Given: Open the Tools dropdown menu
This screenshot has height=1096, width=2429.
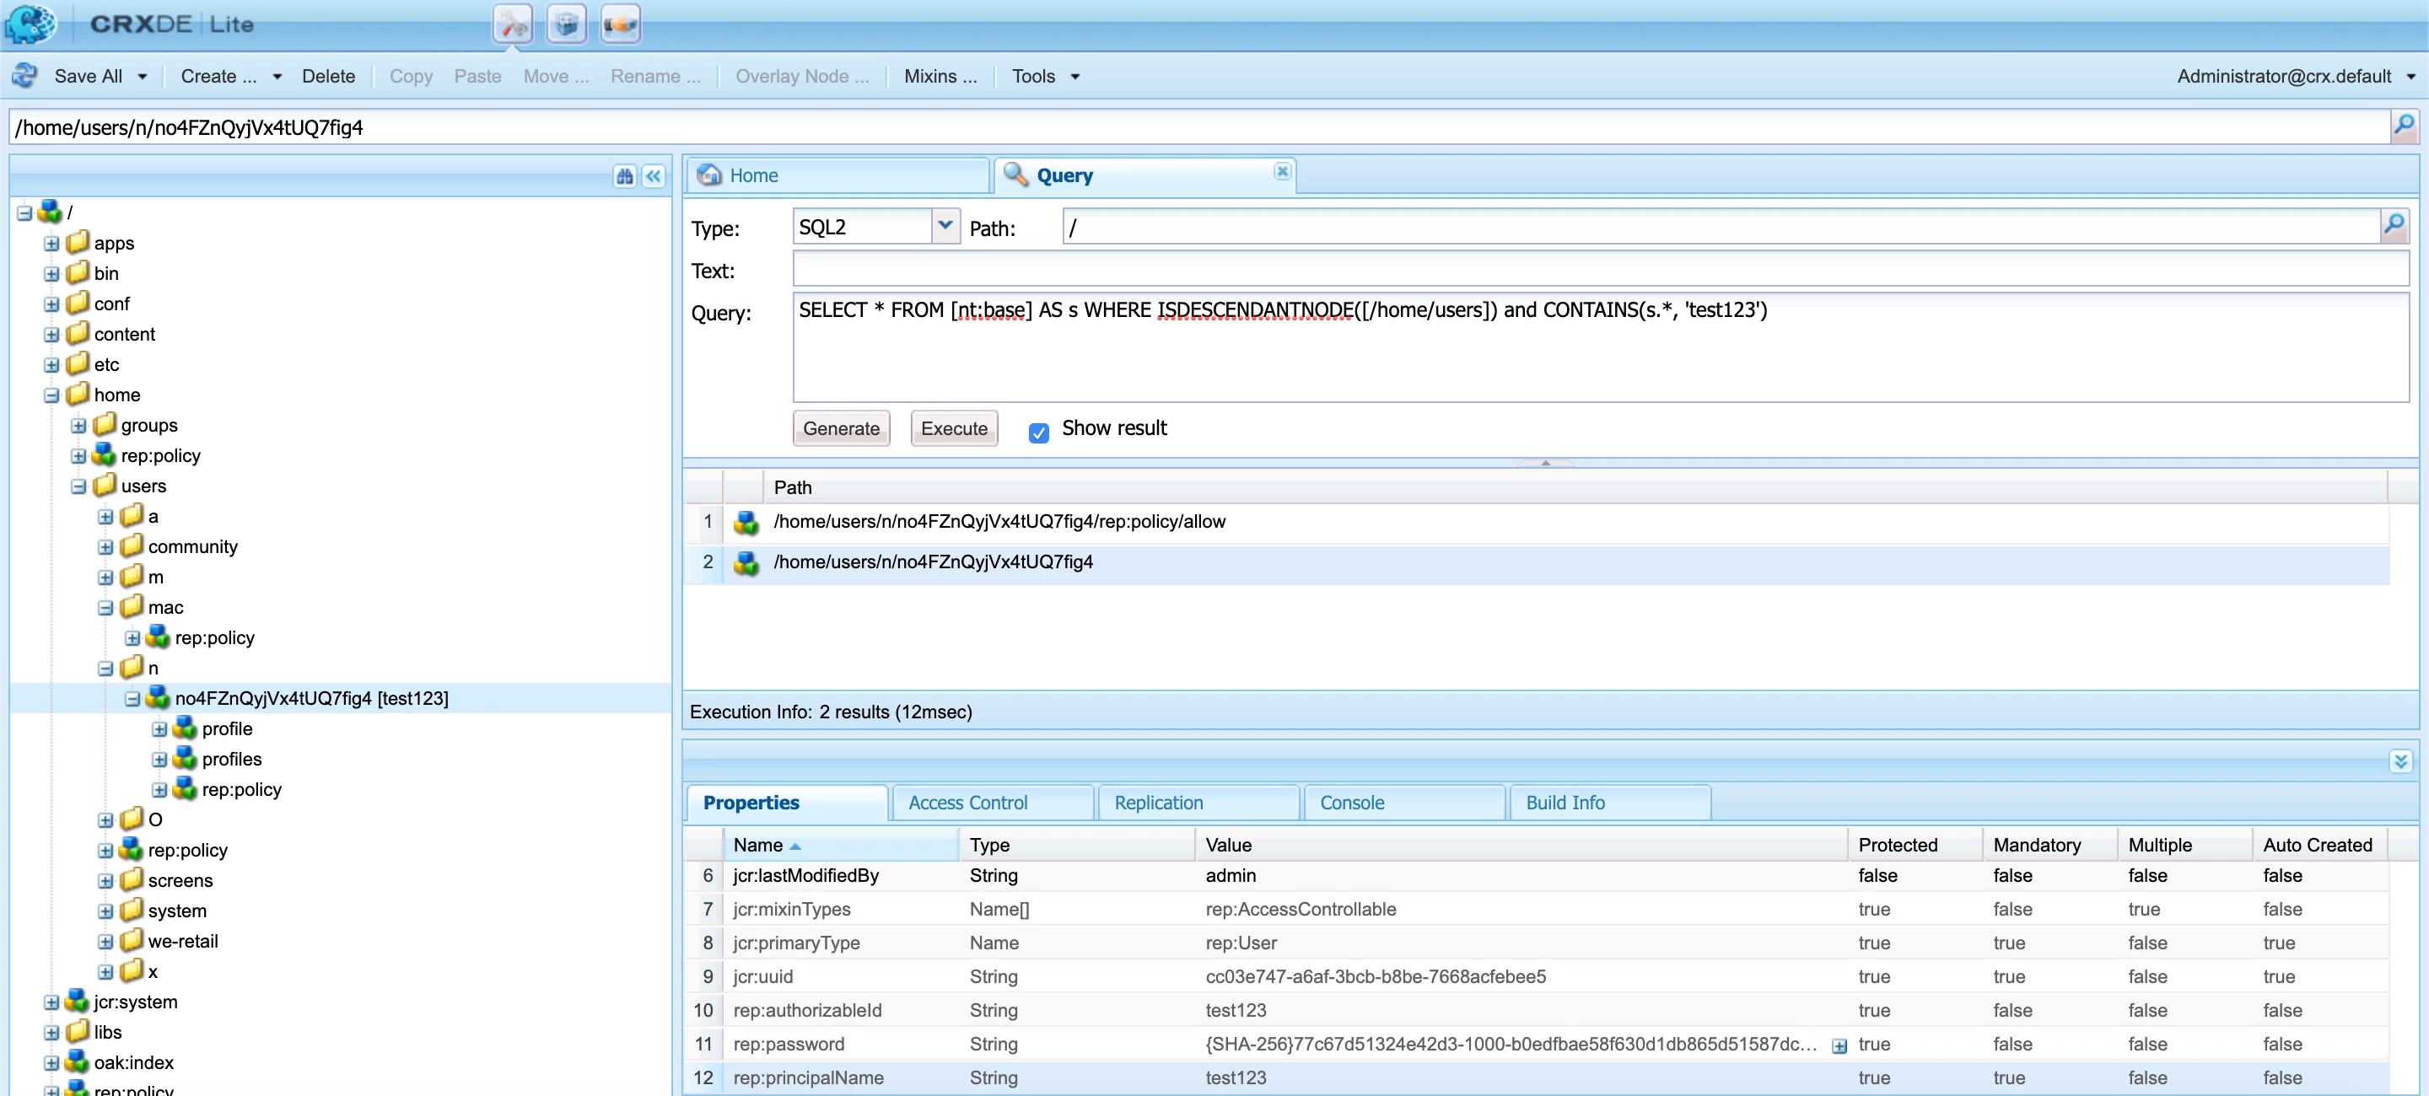Looking at the screenshot, I should coord(1045,77).
